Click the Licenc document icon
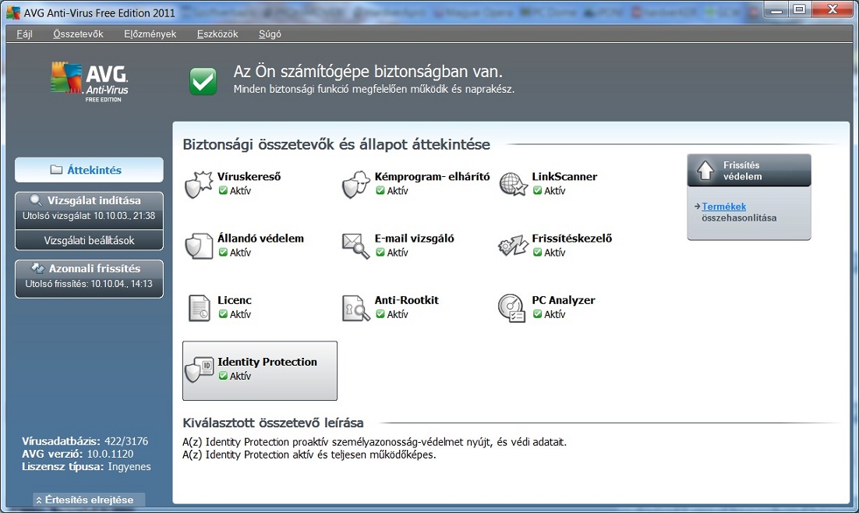Screen dimensions: 859x513 pos(198,308)
